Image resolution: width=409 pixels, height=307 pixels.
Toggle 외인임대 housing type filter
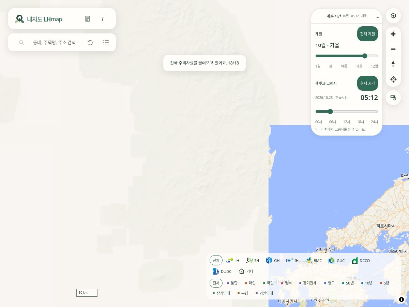pos(264,293)
